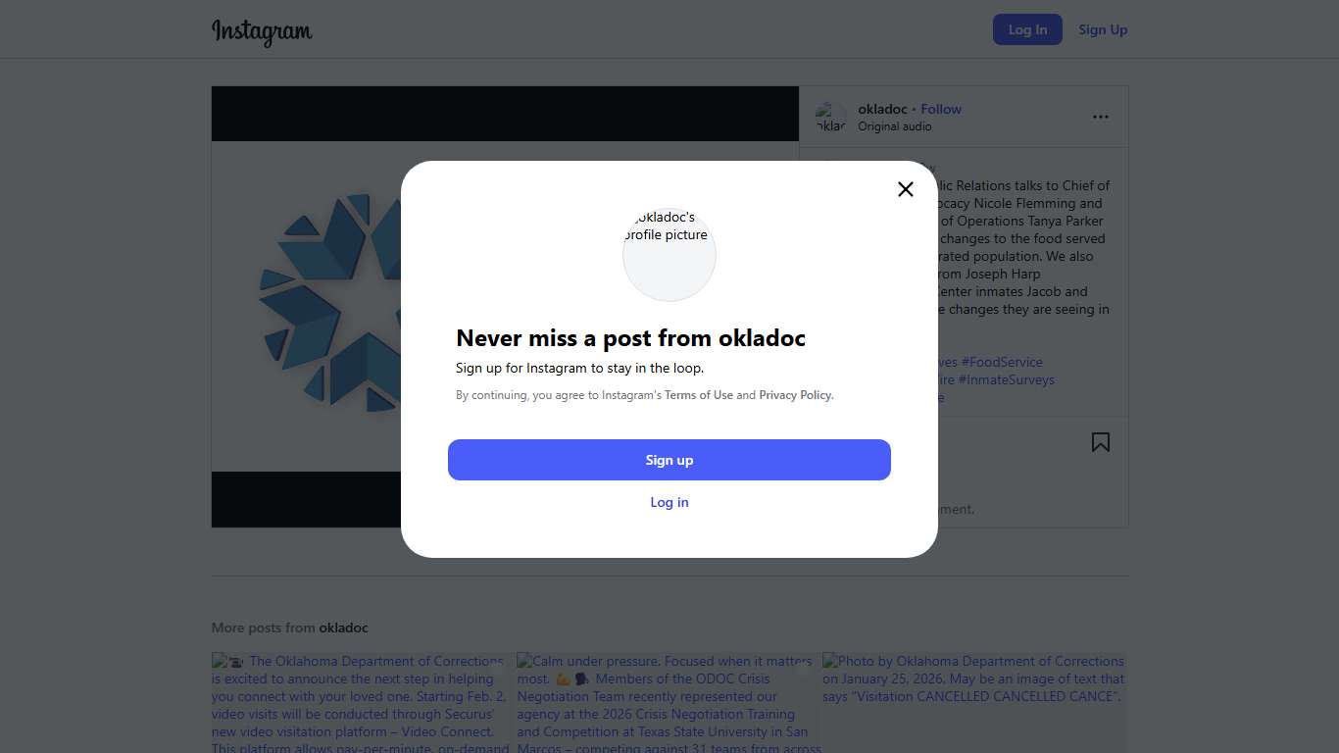Follow the okladoc account
This screenshot has height=753, width=1339.
(x=941, y=109)
